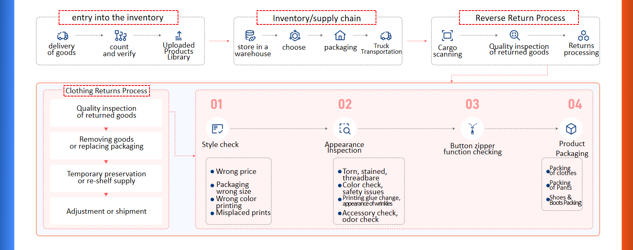Click the Removing goods or replacing packaging box

coord(106,143)
